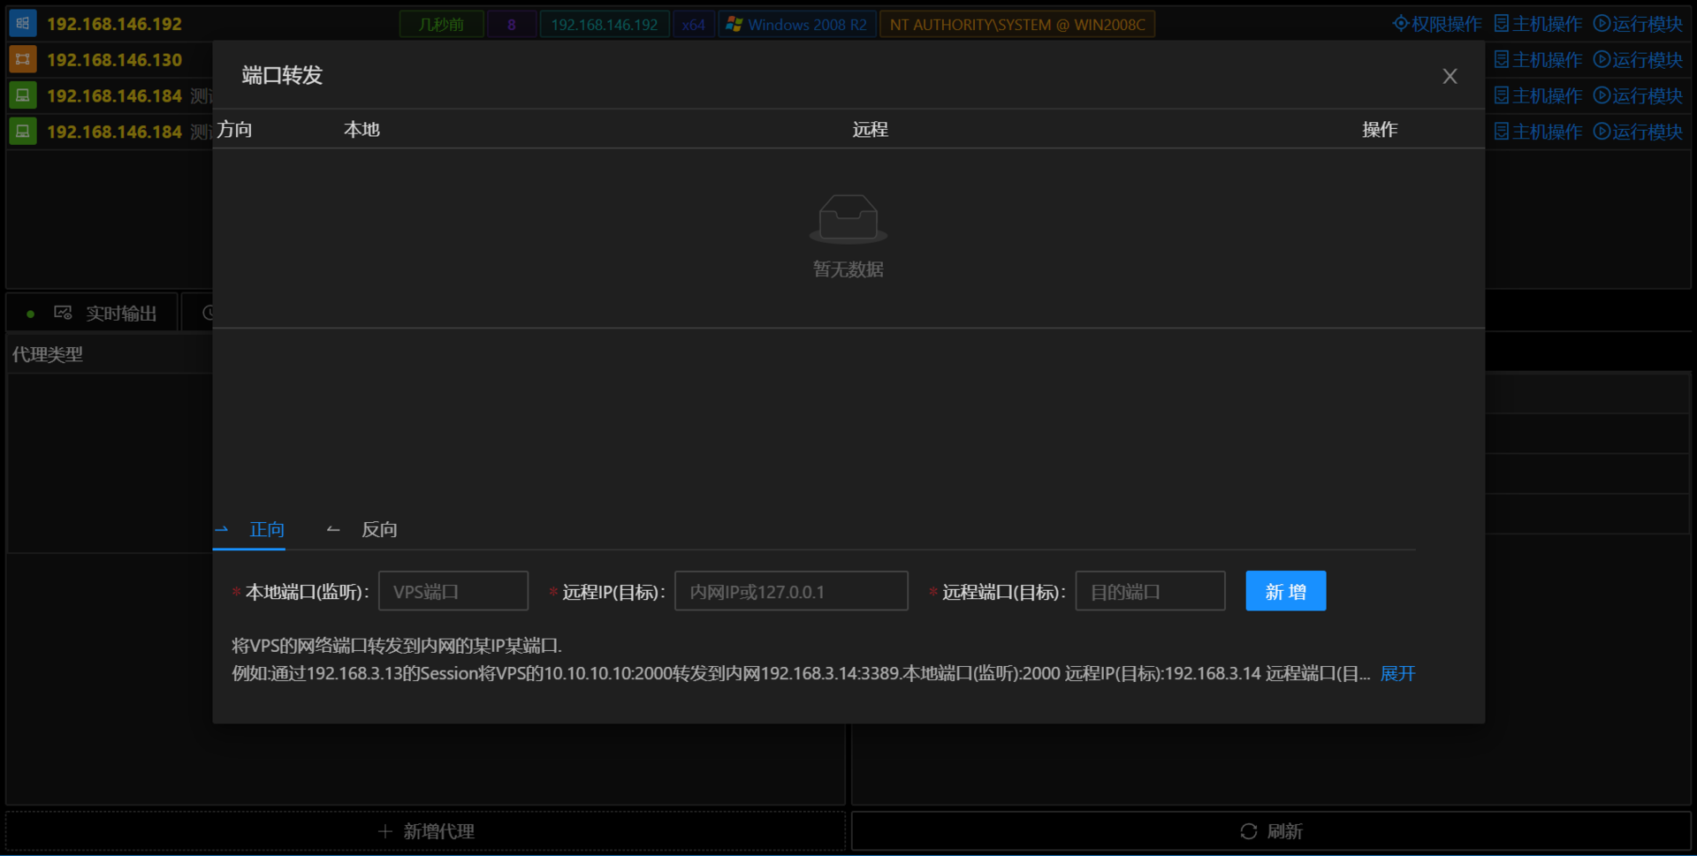Click the forward arrow icon next to 正向
This screenshot has width=1697, height=856.
point(221,529)
